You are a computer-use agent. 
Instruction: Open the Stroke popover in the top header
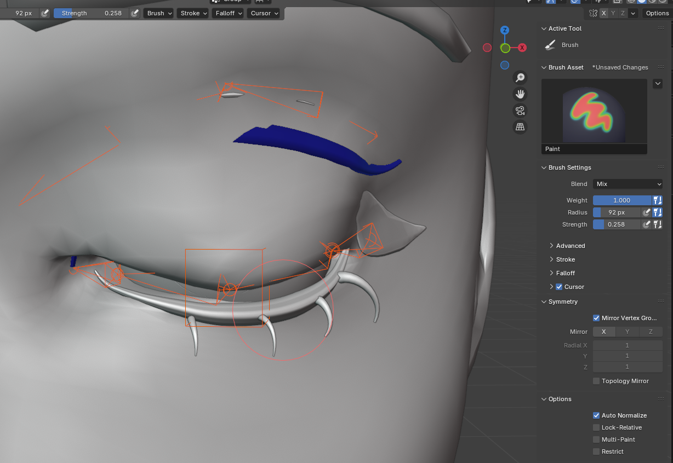193,13
